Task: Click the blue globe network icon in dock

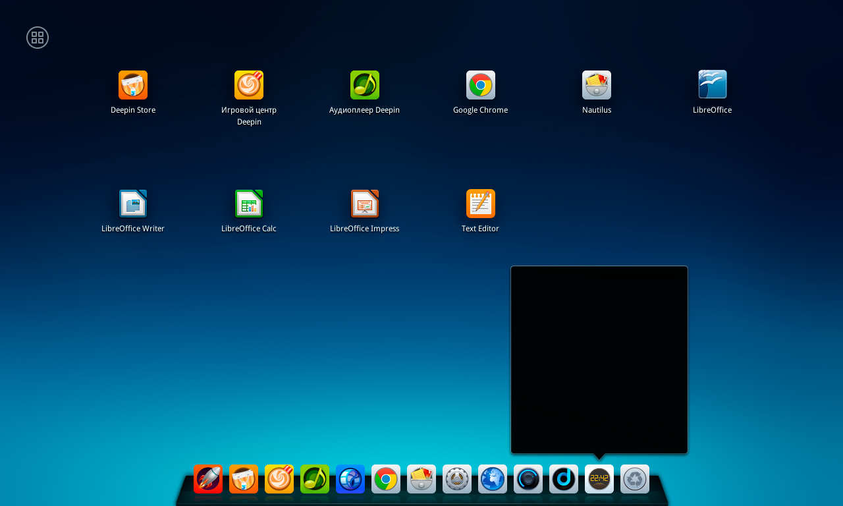Action: [x=493, y=479]
